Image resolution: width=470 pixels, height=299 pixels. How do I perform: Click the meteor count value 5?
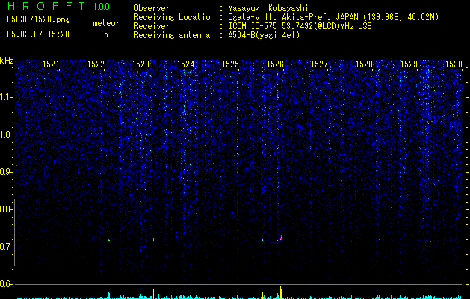[x=106, y=34]
